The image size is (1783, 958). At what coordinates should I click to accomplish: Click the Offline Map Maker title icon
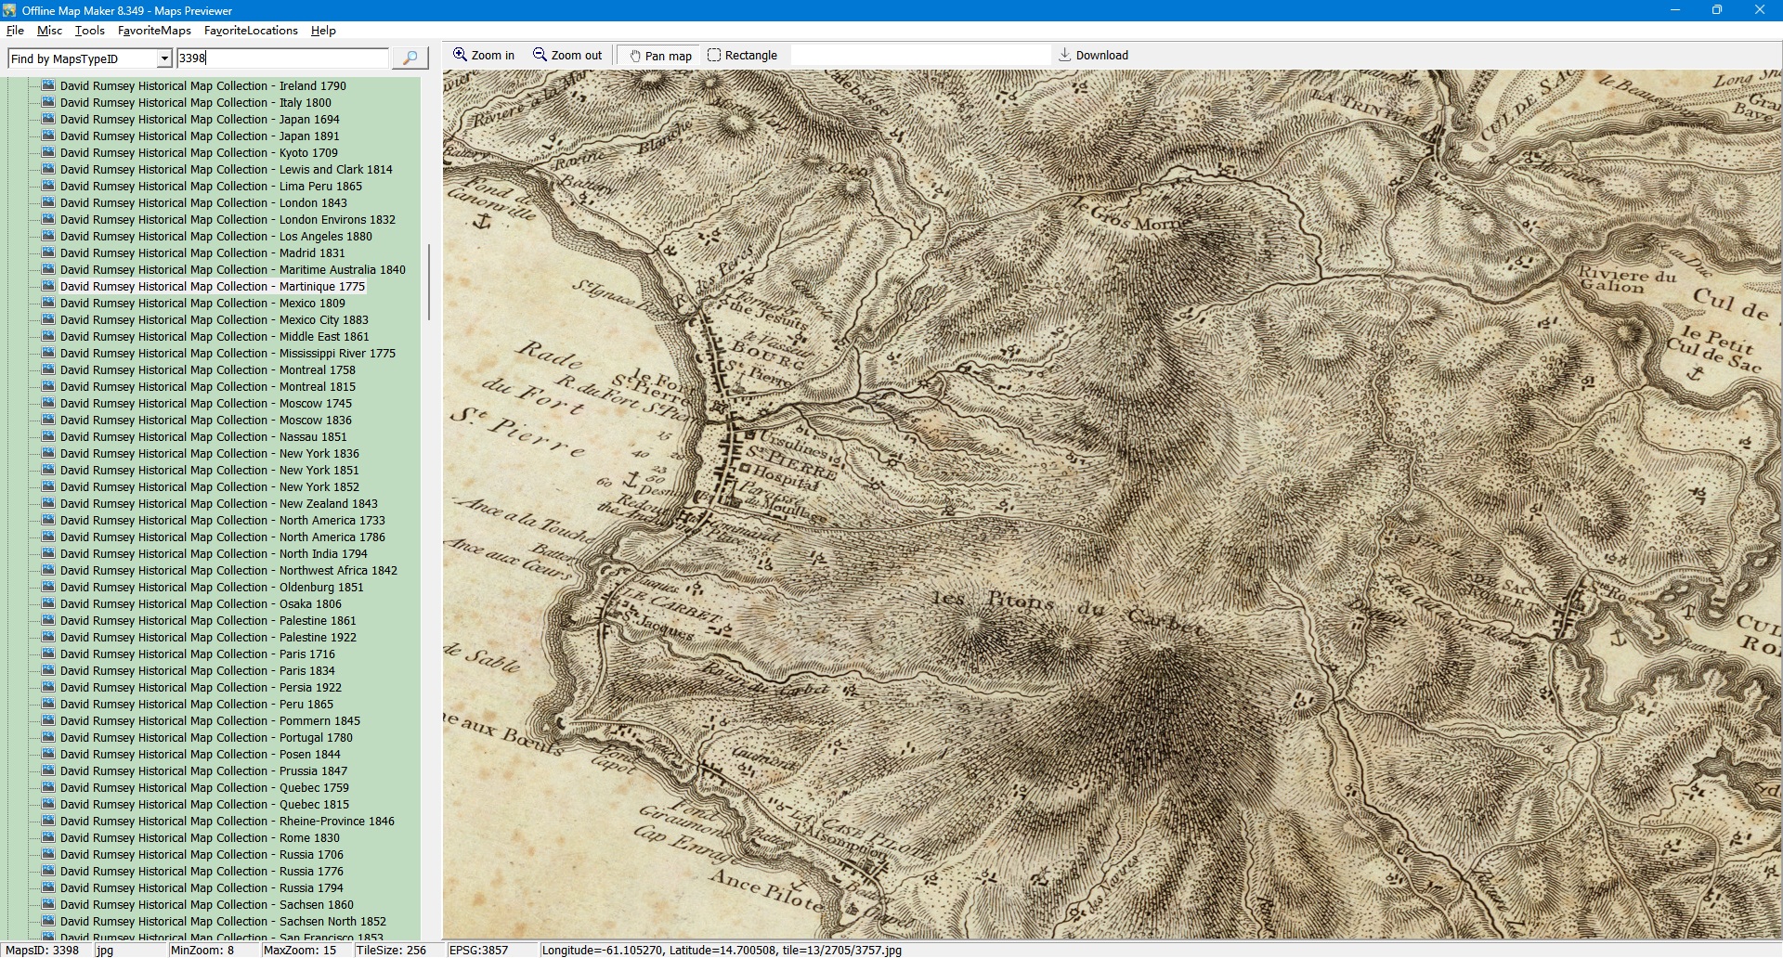9,10
